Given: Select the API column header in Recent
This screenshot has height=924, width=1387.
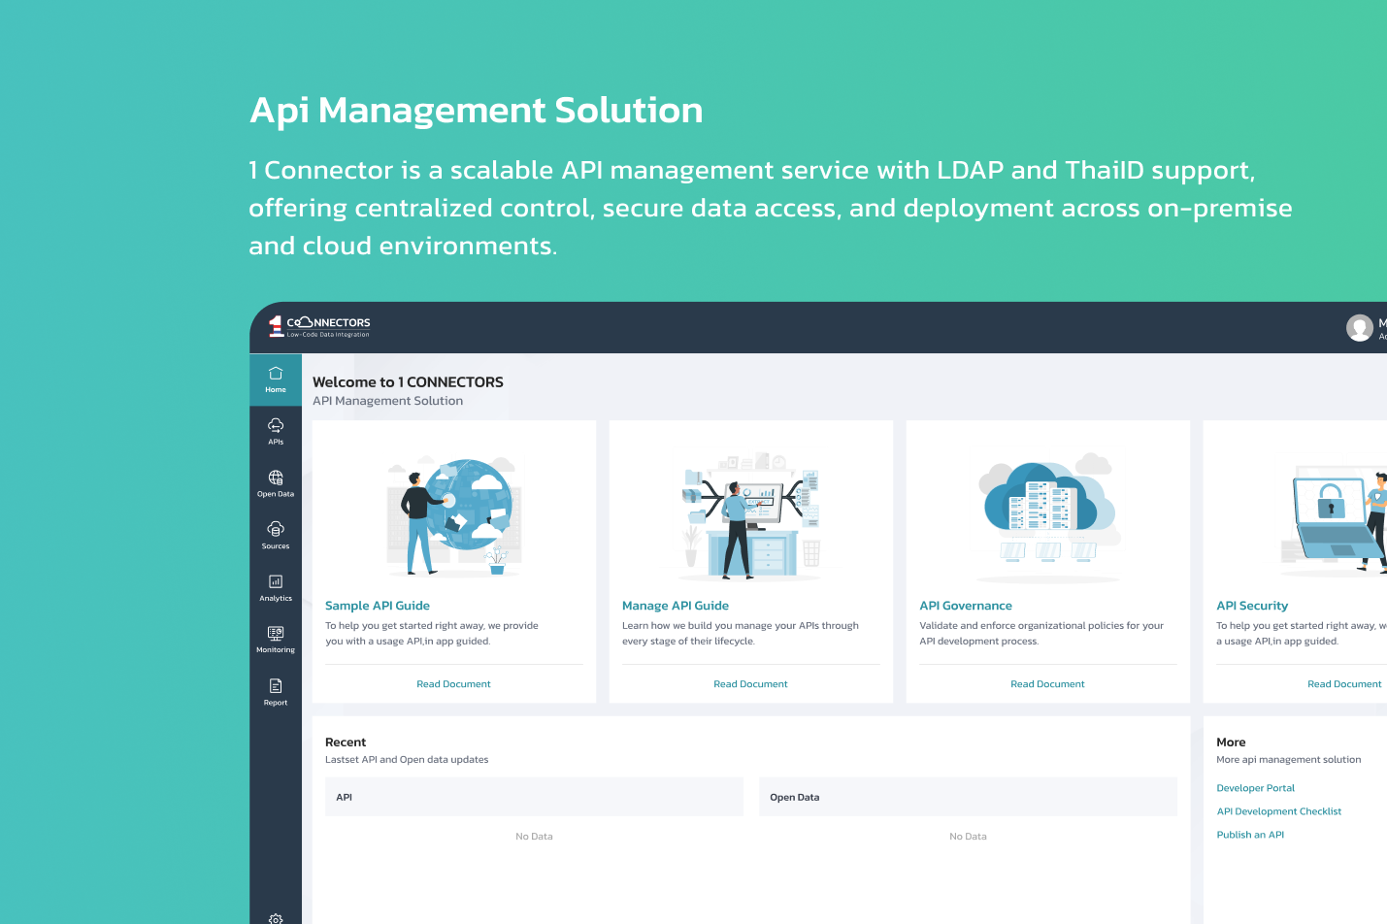Looking at the screenshot, I should point(345,797).
